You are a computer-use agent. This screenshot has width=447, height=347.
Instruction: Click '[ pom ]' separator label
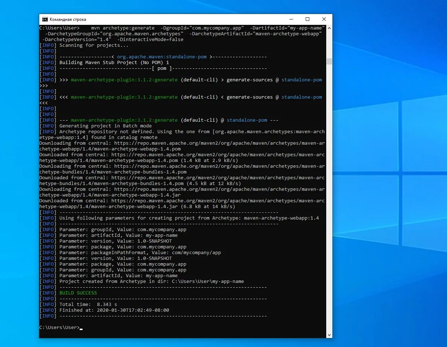tap(162, 68)
